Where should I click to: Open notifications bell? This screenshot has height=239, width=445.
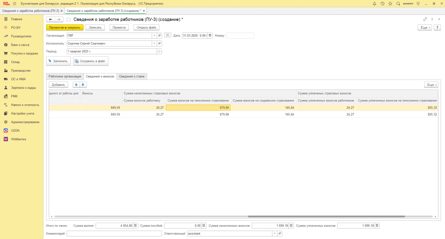[374, 3]
